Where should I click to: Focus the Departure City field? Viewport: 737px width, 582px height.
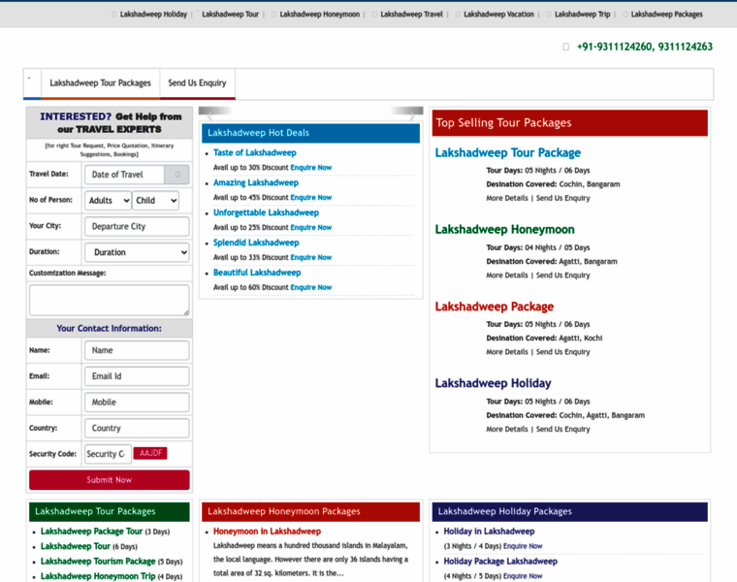point(138,227)
